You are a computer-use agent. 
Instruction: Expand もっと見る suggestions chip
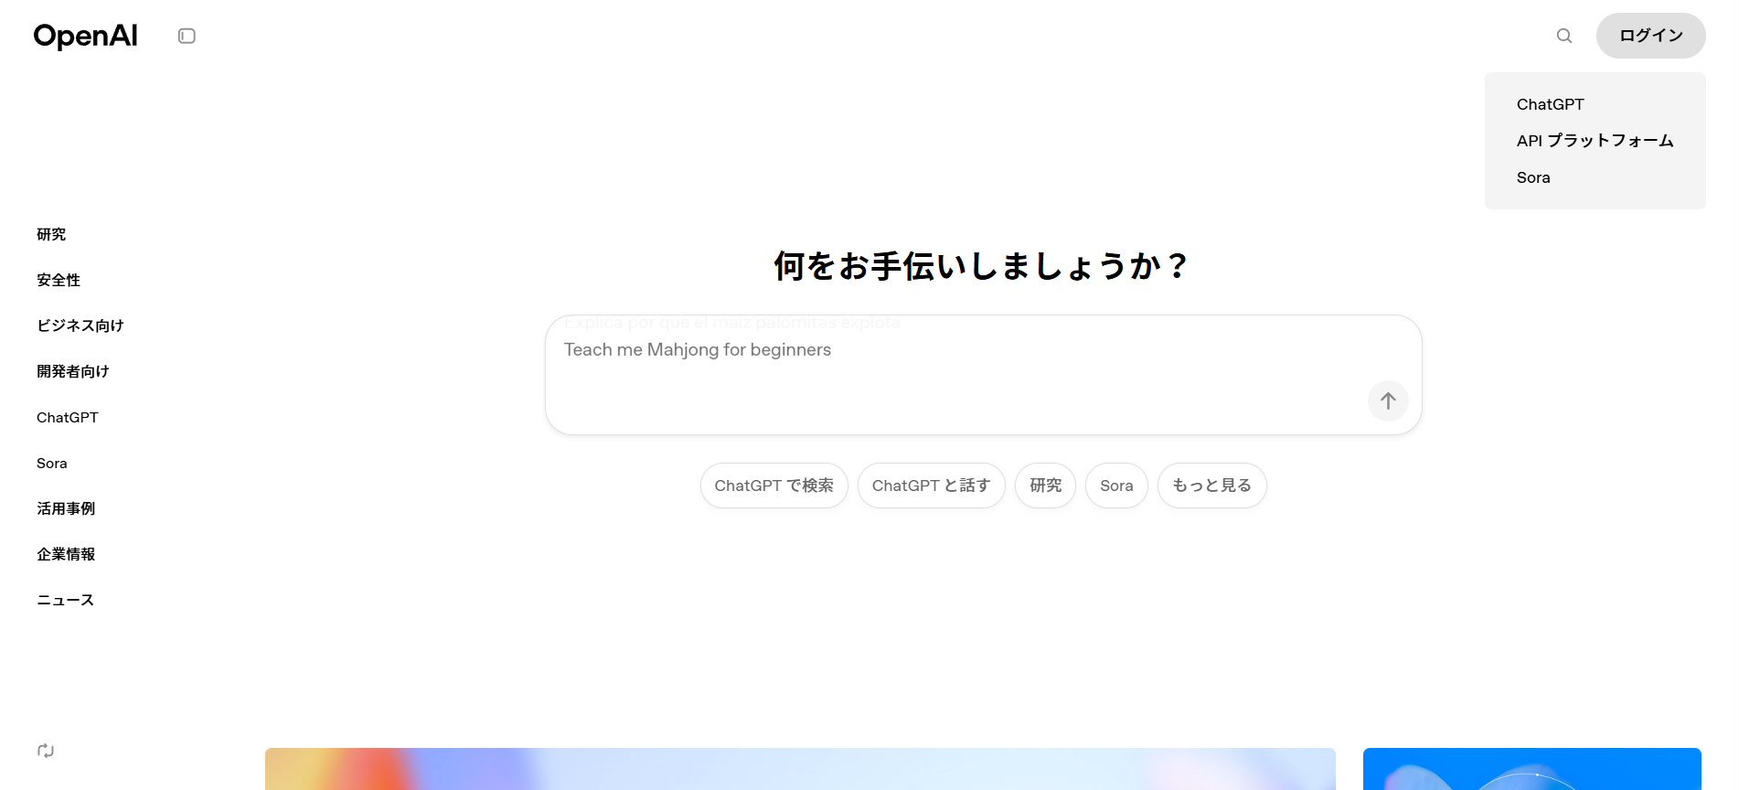(1211, 486)
